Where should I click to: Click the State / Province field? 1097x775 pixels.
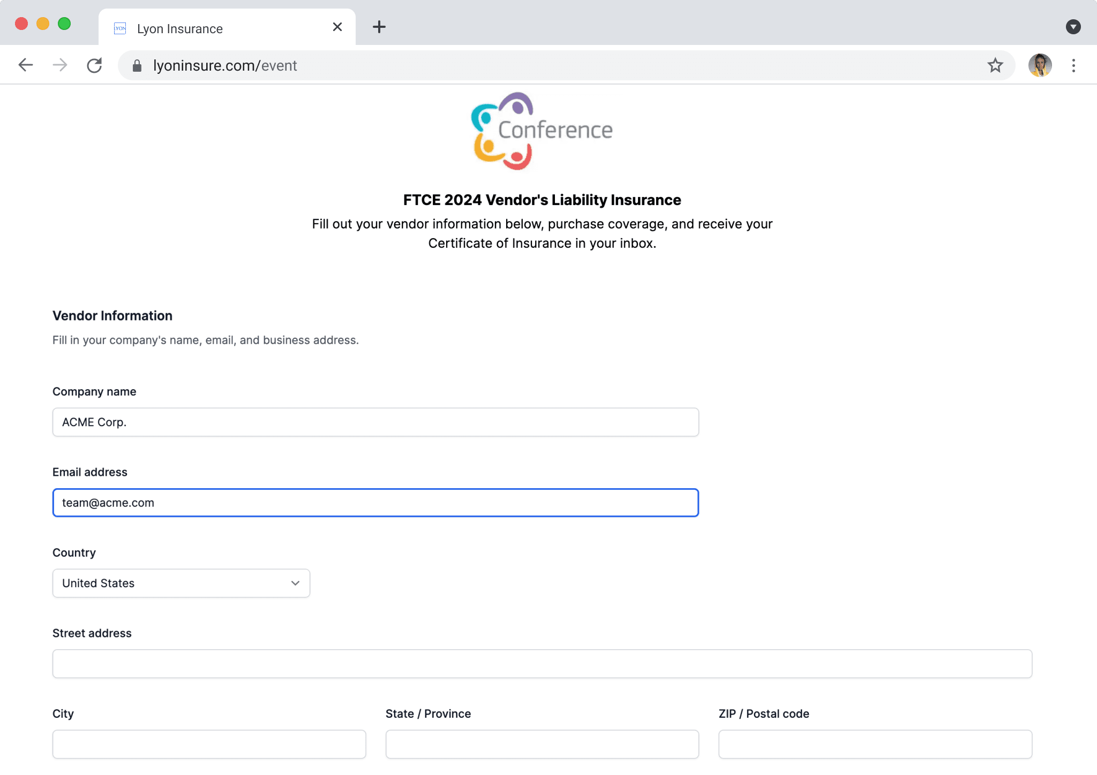[x=542, y=744]
